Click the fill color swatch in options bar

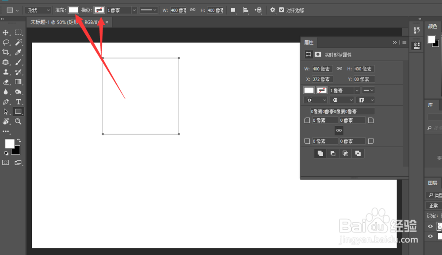[x=73, y=10]
